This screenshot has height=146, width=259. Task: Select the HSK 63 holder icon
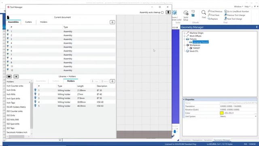pyautogui.click(x=35, y=105)
